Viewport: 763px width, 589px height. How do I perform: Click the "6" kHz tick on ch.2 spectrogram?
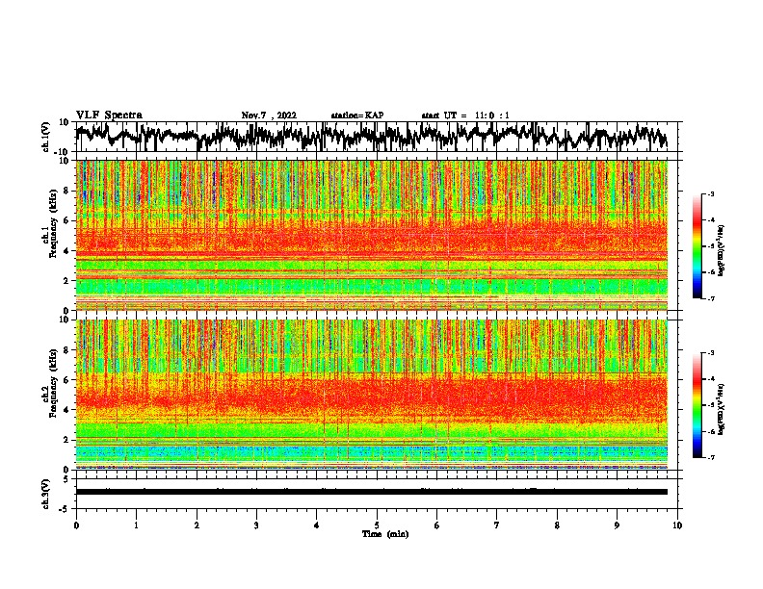point(66,380)
